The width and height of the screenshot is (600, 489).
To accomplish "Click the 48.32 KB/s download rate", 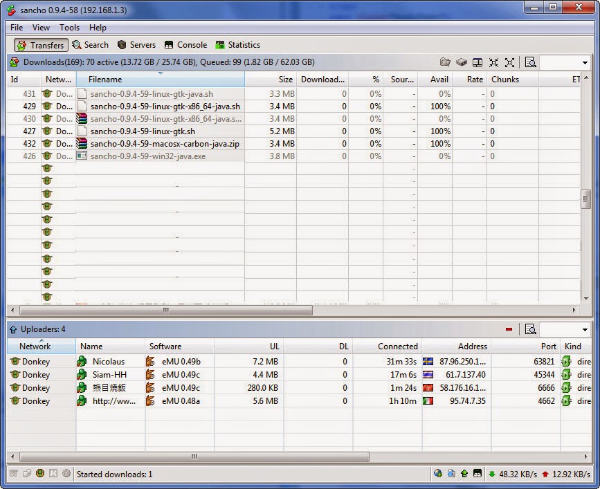I will pos(518,474).
